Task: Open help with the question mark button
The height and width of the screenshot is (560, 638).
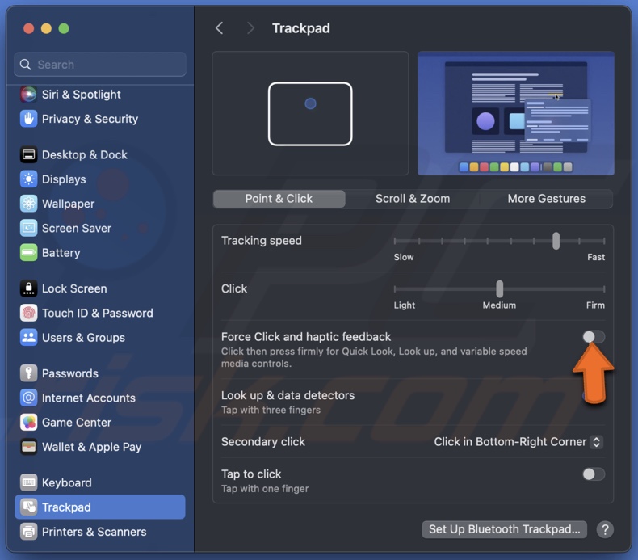Action: pyautogui.click(x=605, y=529)
